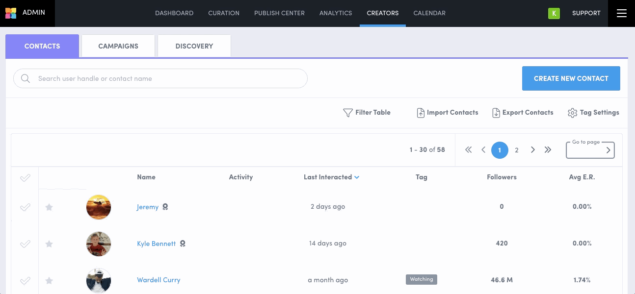Open the hamburger menu in header
635x294 pixels.
[x=621, y=13]
